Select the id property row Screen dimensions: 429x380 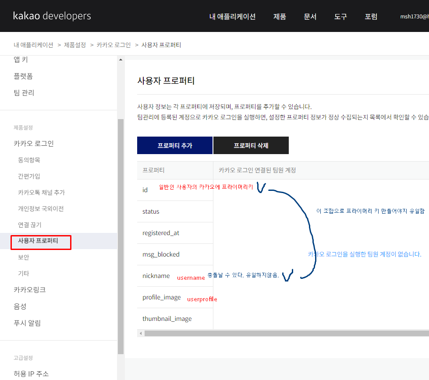(x=175, y=190)
